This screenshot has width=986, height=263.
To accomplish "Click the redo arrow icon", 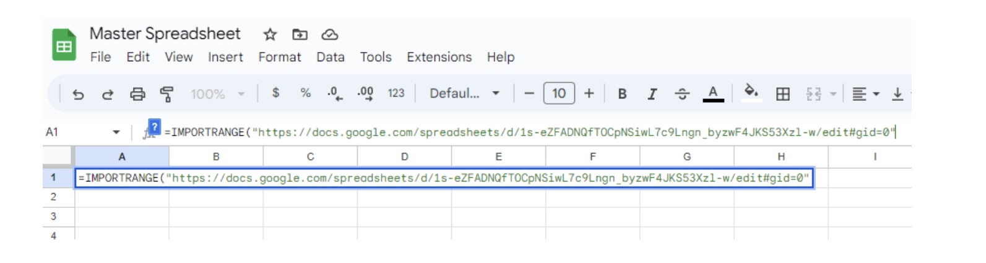I will (x=108, y=94).
